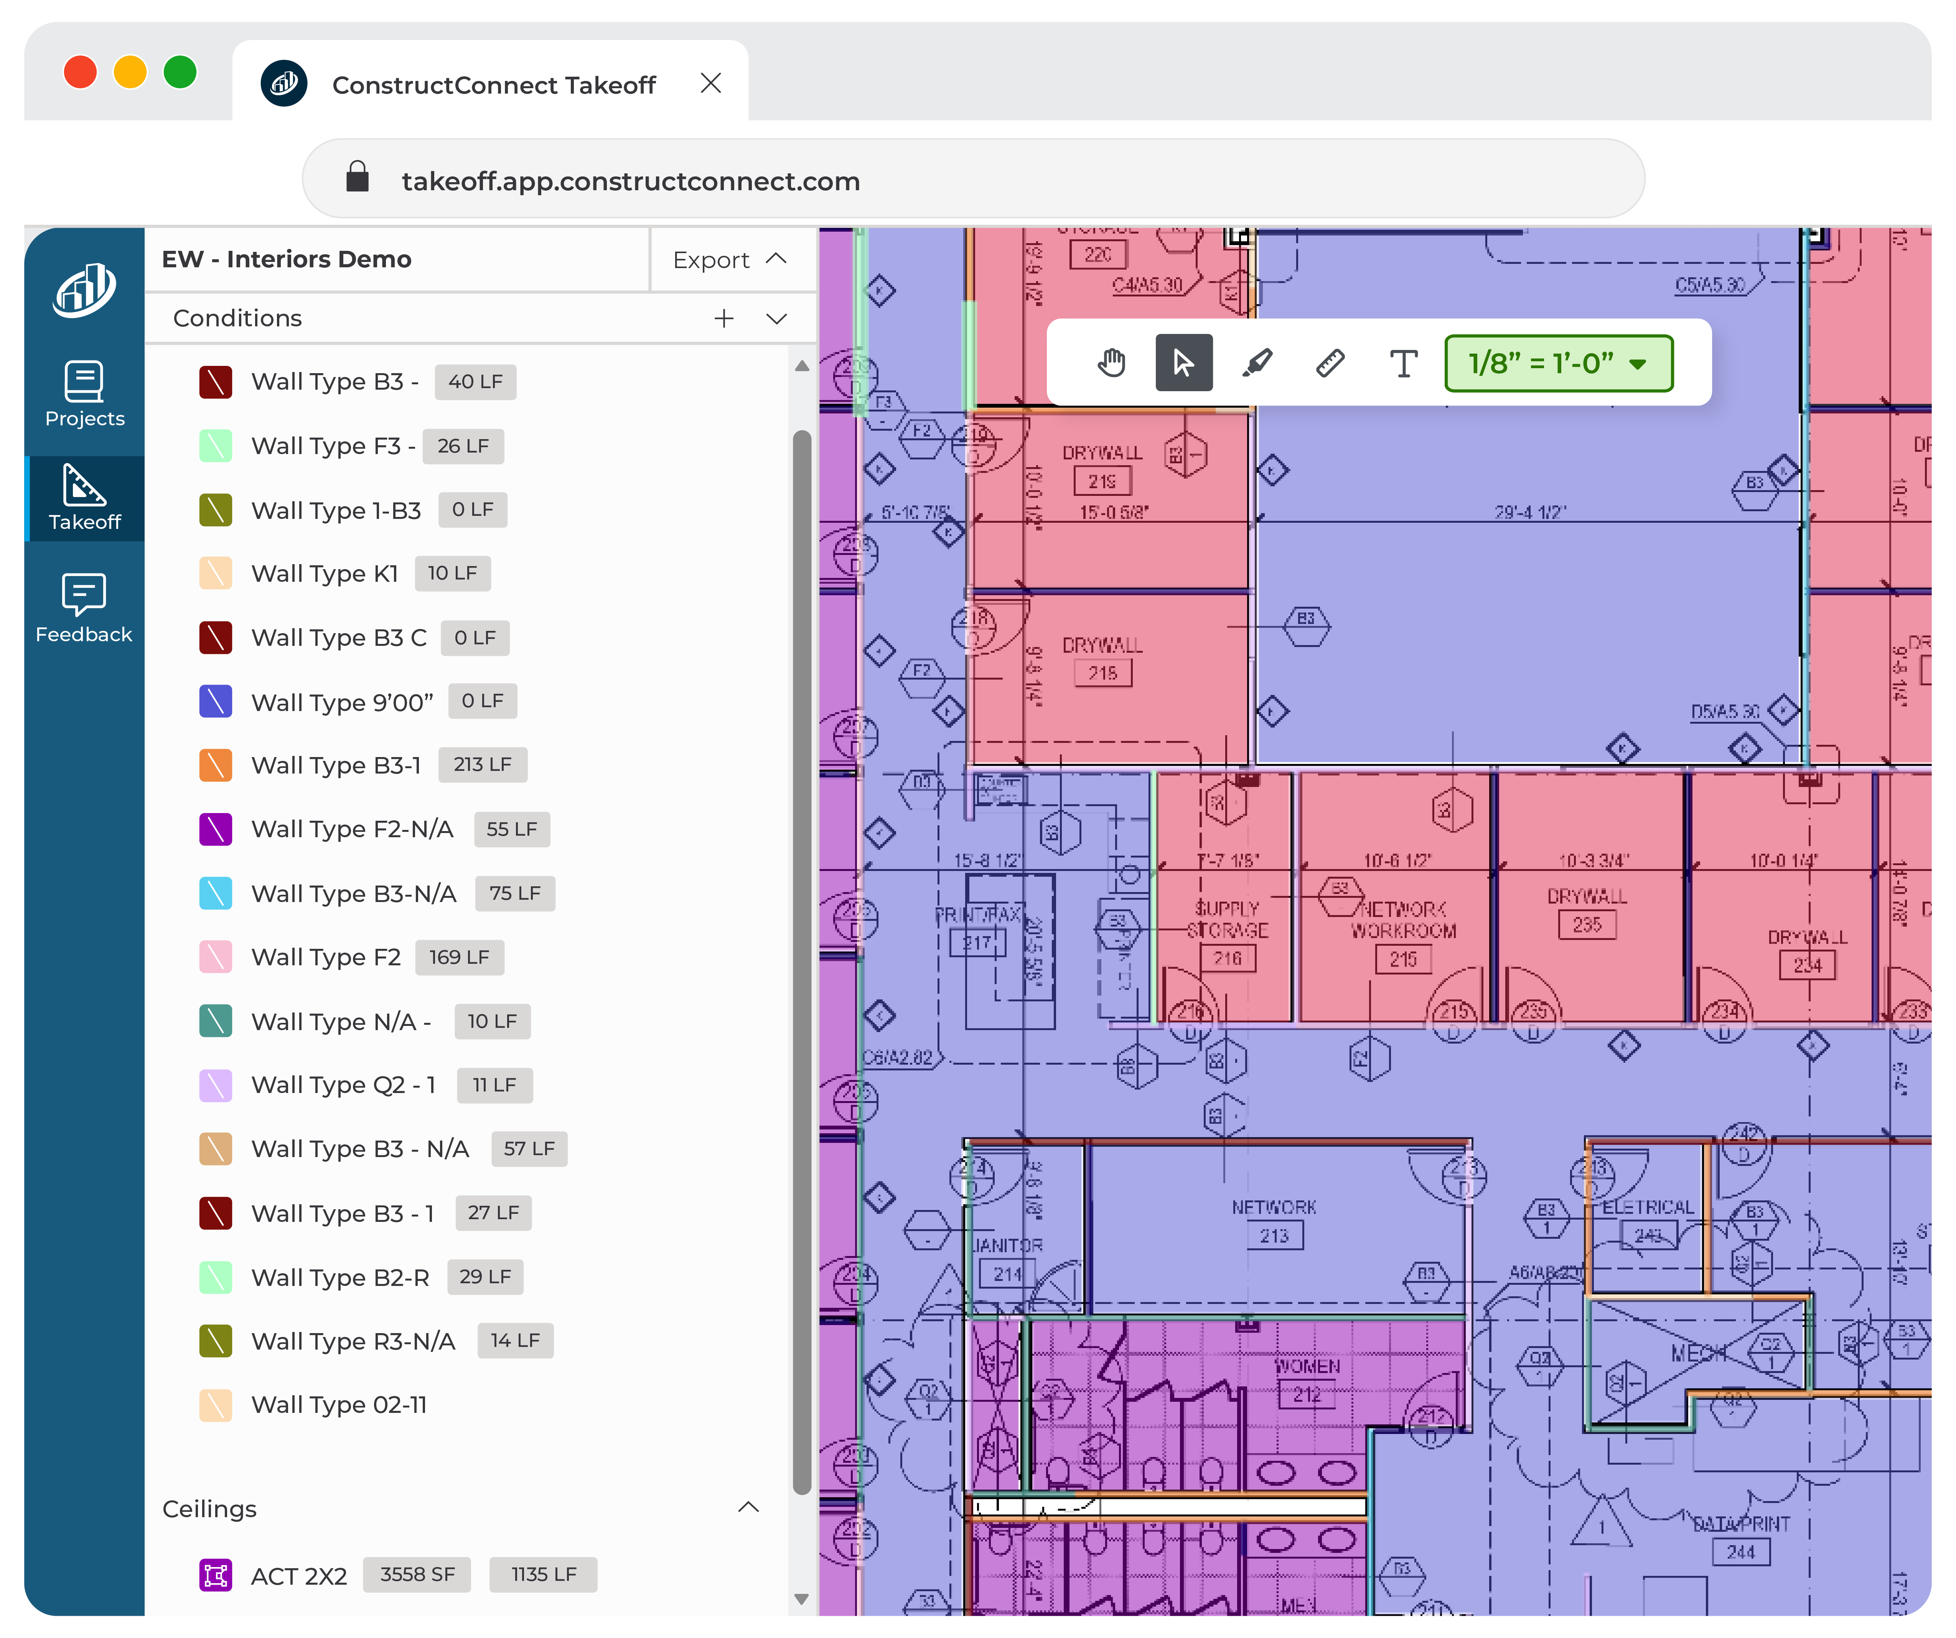Click the Wall Type R3-N/A color swatch
The height and width of the screenshot is (1638, 1956).
click(x=215, y=1341)
